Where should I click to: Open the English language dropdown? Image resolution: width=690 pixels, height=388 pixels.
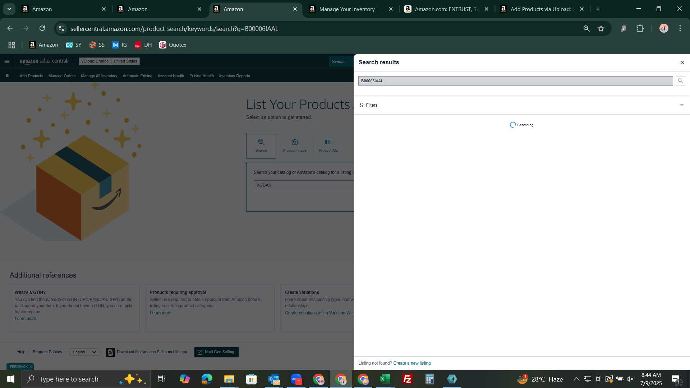(x=84, y=352)
